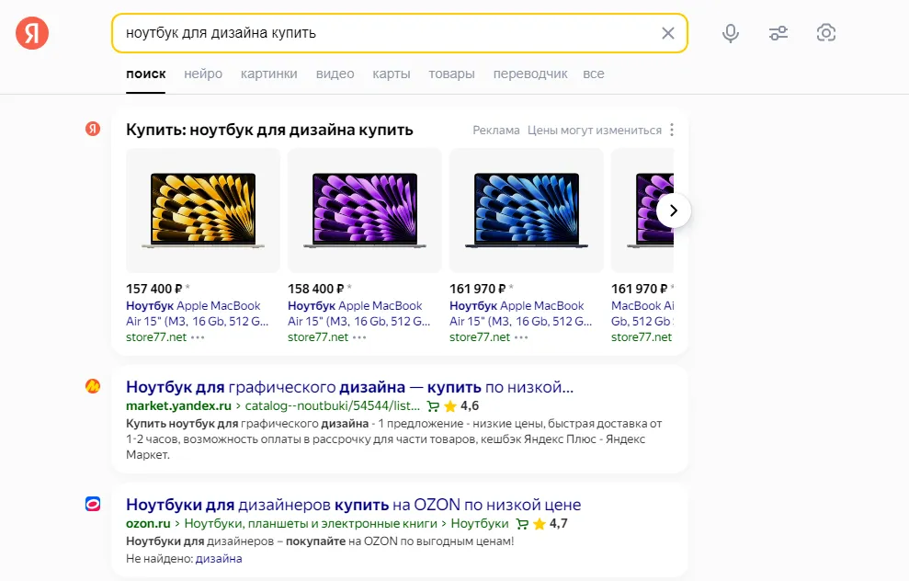This screenshot has height=581, width=909.
Task: Start voice search with microphone icon
Action: tap(731, 33)
